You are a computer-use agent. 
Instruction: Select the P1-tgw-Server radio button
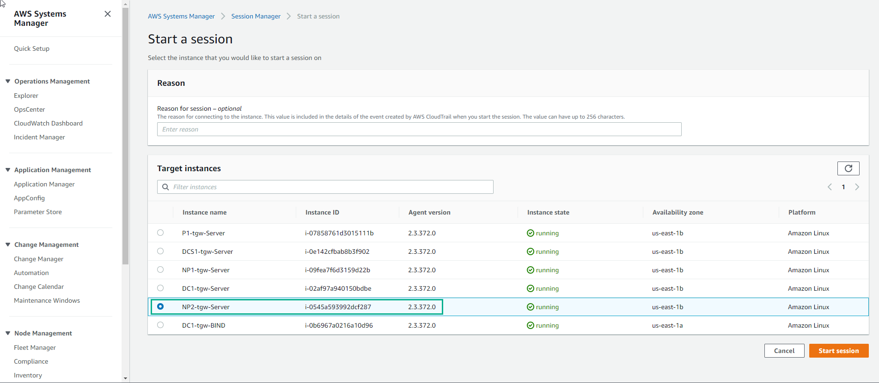(x=160, y=233)
